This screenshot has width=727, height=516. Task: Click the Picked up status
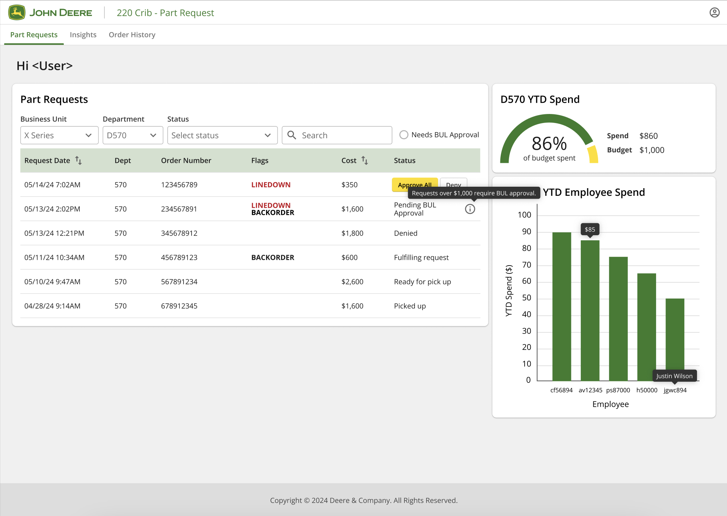[x=410, y=306]
